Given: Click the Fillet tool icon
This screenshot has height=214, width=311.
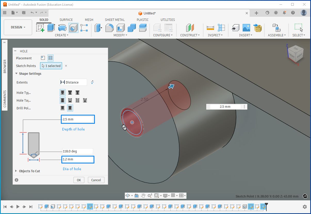Looking at the screenshot, I should (x=110, y=28).
